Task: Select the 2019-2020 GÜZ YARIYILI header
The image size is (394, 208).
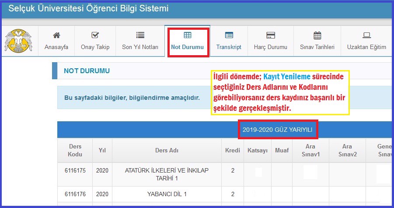Action: [x=278, y=130]
